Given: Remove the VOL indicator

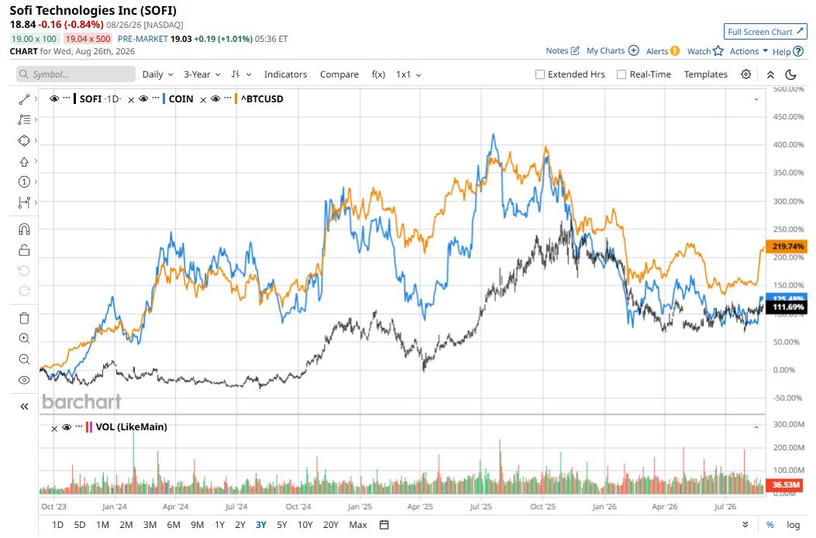Looking at the screenshot, I should (54, 429).
